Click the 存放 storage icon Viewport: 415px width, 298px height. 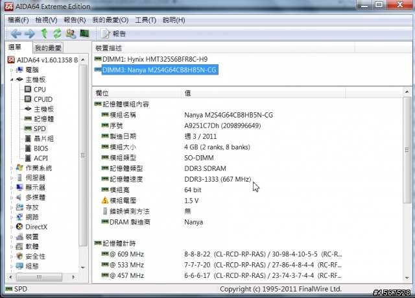[x=19, y=207]
